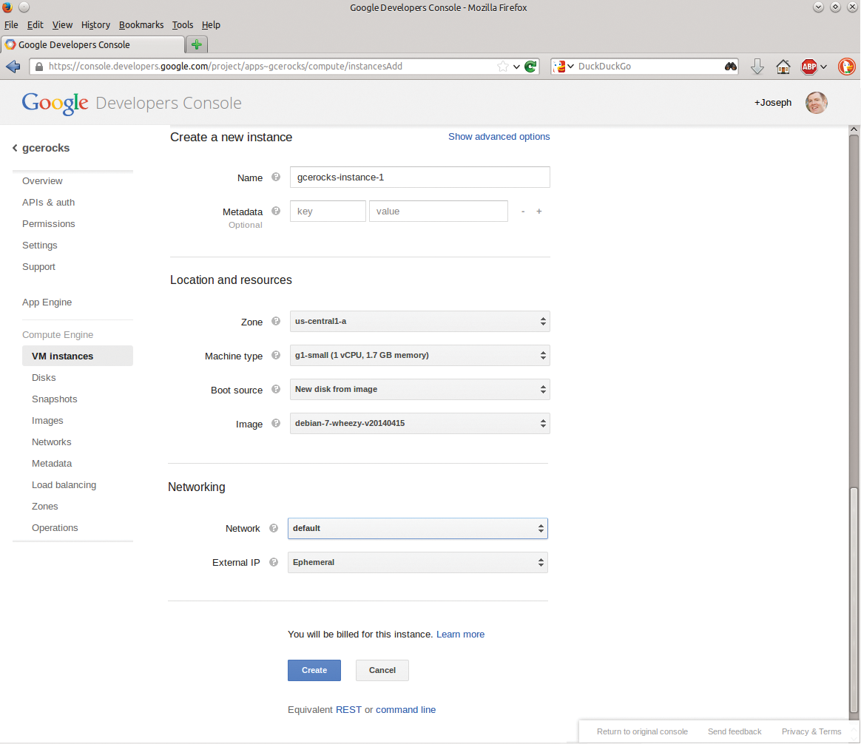Click the help icon next to Metadata
Image resolution: width=861 pixels, height=744 pixels.
click(x=276, y=211)
